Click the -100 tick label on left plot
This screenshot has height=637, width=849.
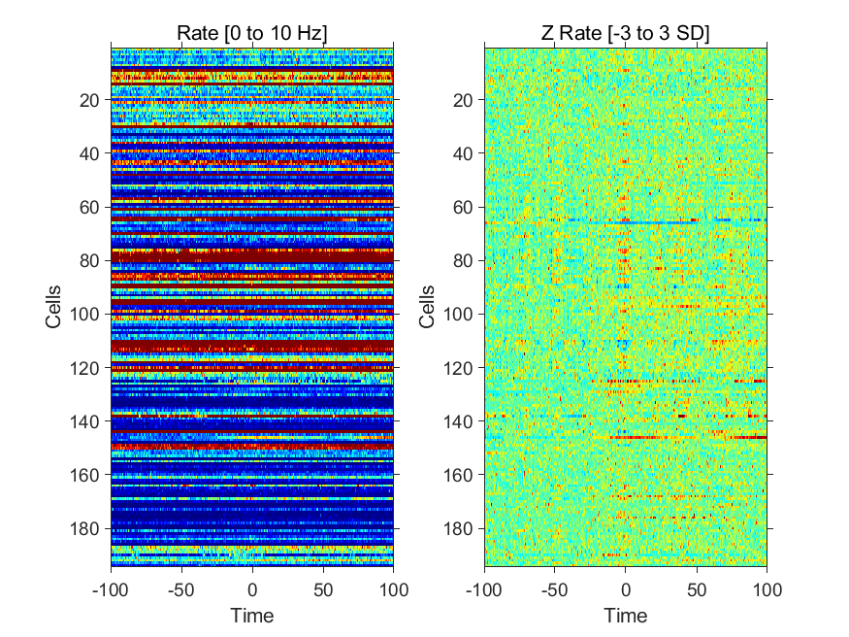pyautogui.click(x=111, y=589)
